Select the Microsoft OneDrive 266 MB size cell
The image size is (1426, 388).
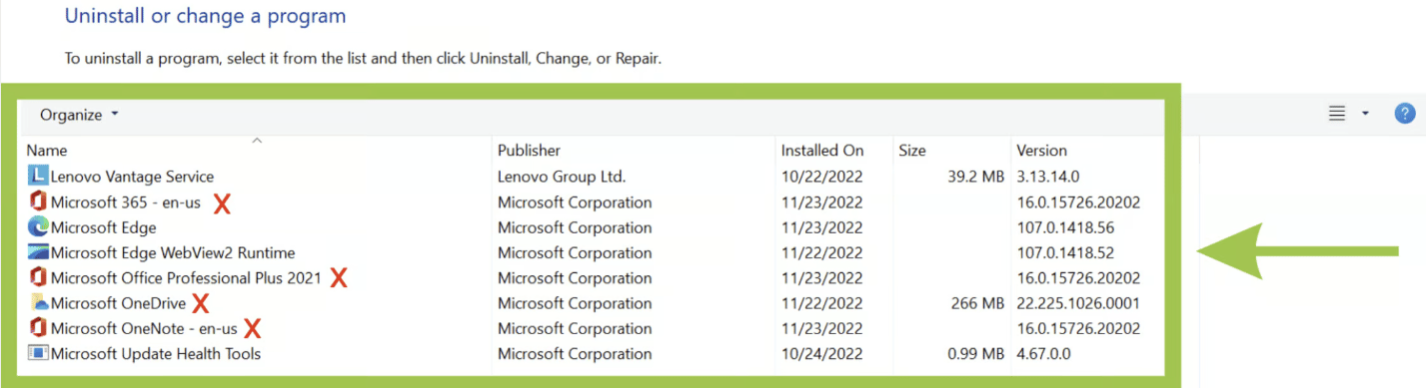coord(977,303)
